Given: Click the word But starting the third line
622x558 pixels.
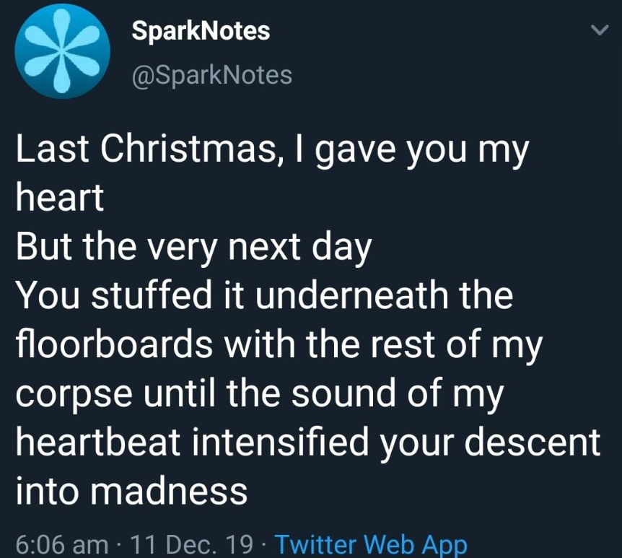Looking at the screenshot, I should pos(44,246).
